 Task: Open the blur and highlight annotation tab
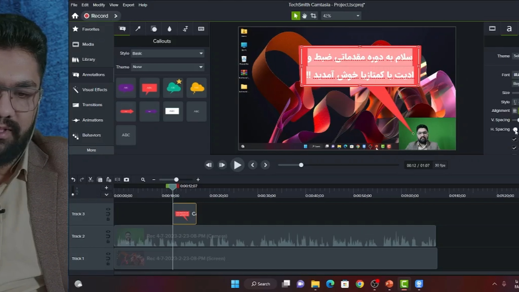pyautogui.click(x=169, y=29)
